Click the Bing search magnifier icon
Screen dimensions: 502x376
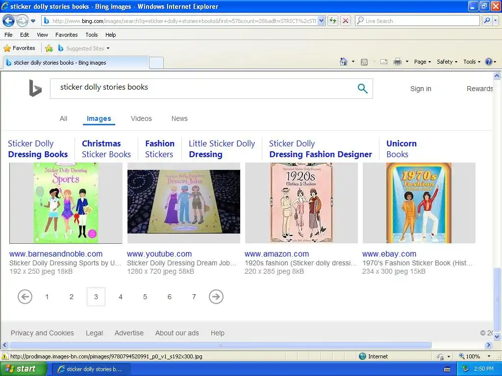(x=362, y=88)
